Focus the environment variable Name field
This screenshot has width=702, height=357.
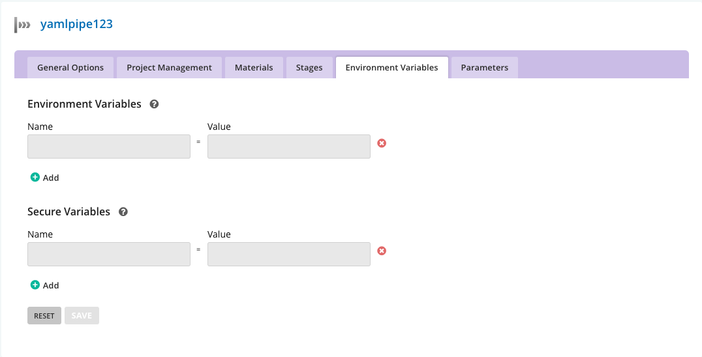(x=109, y=147)
